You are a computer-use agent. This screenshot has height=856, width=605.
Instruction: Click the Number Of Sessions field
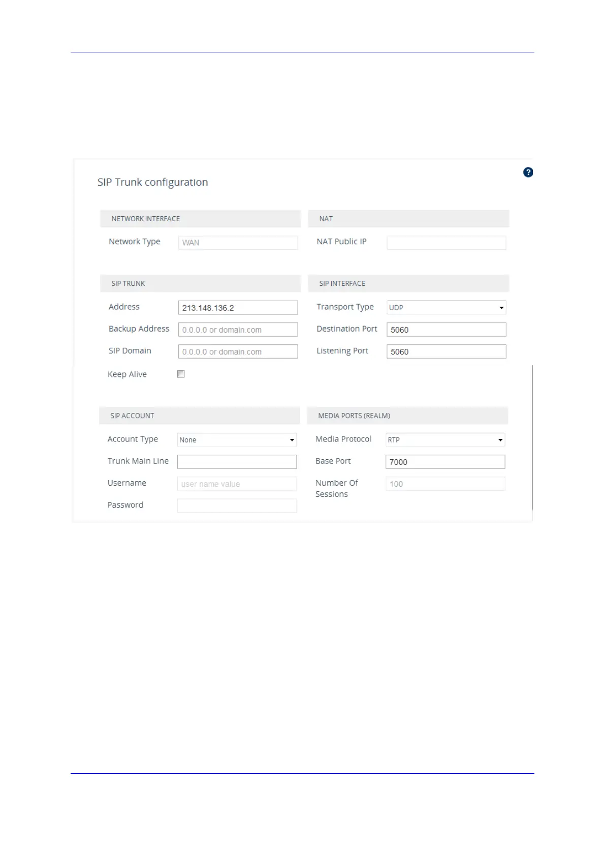(445, 484)
